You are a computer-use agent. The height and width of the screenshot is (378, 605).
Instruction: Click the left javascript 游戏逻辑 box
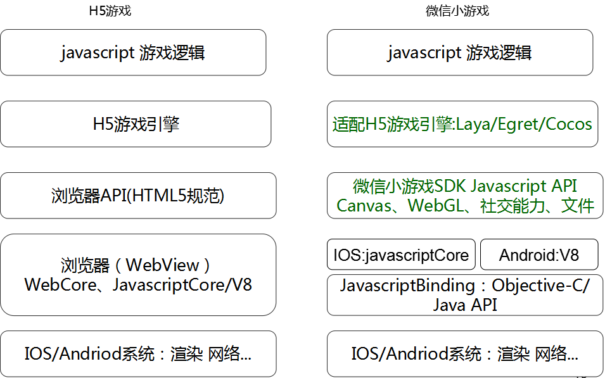pyautogui.click(x=133, y=53)
